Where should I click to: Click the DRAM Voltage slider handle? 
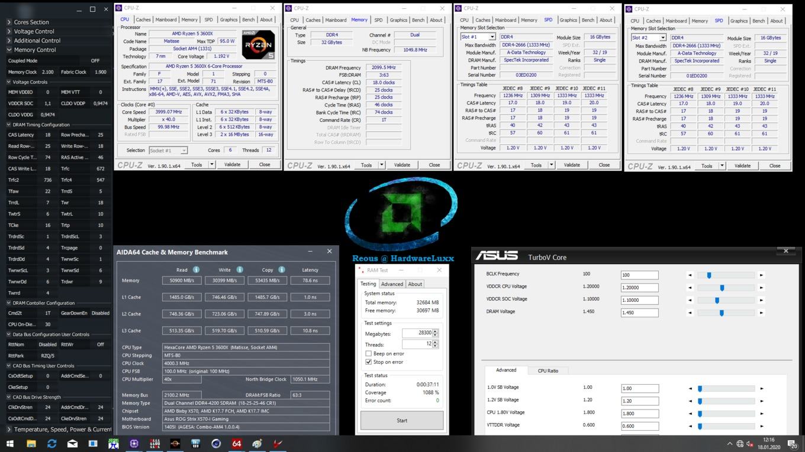(x=722, y=313)
